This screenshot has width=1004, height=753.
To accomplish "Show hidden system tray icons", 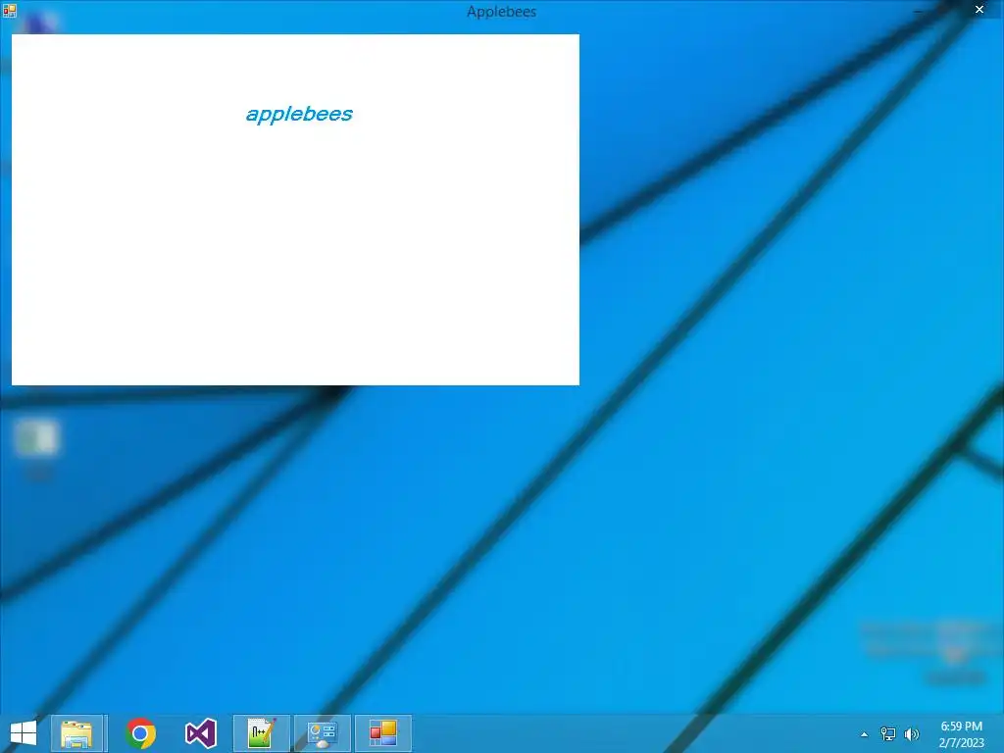I will coord(865,734).
